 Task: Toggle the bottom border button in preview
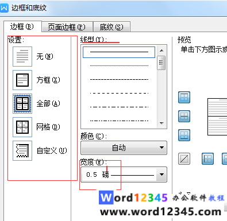coord(184,135)
